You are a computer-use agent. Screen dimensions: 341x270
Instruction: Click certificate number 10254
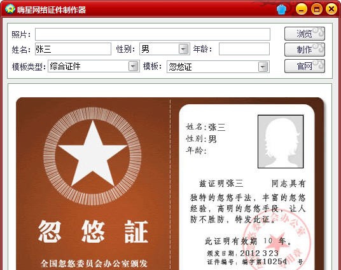275,262
